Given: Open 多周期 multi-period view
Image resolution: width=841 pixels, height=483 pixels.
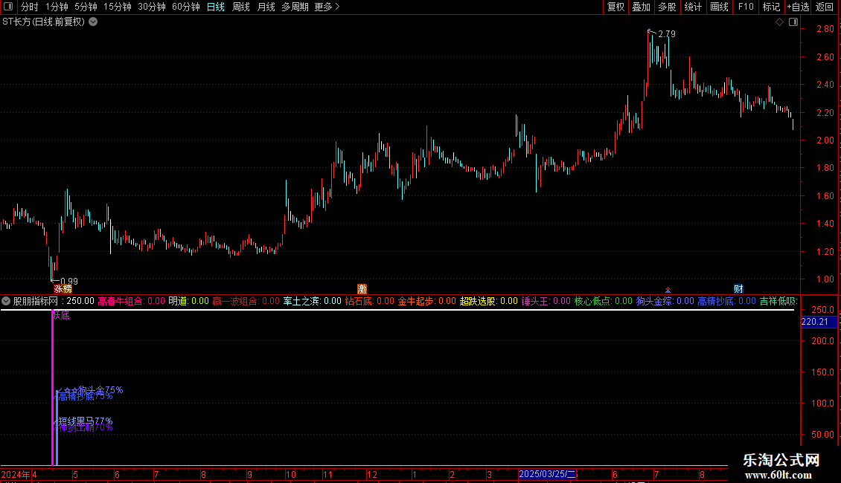Looking at the screenshot, I should (x=295, y=7).
